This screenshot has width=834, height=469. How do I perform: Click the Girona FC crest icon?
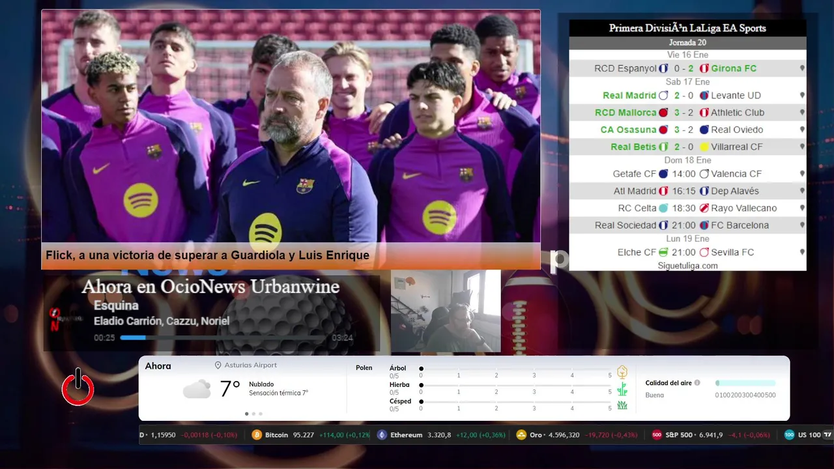pyautogui.click(x=704, y=68)
